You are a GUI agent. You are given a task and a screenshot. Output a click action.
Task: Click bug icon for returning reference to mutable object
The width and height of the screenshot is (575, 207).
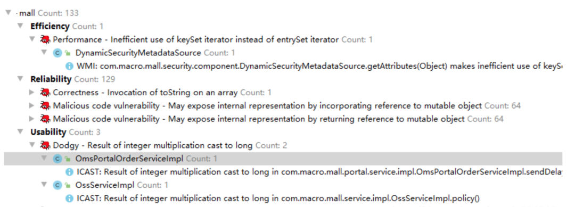[45, 119]
